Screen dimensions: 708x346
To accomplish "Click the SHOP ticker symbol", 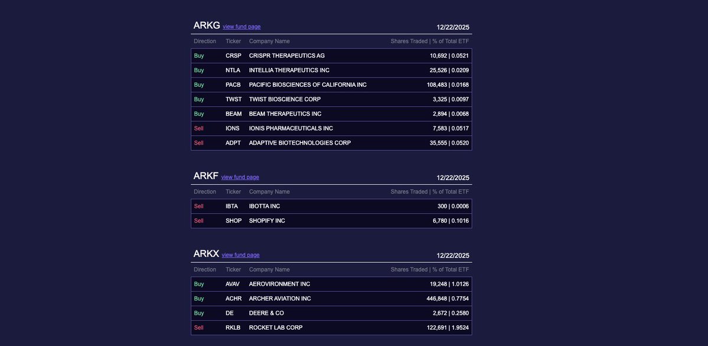I will (233, 221).
